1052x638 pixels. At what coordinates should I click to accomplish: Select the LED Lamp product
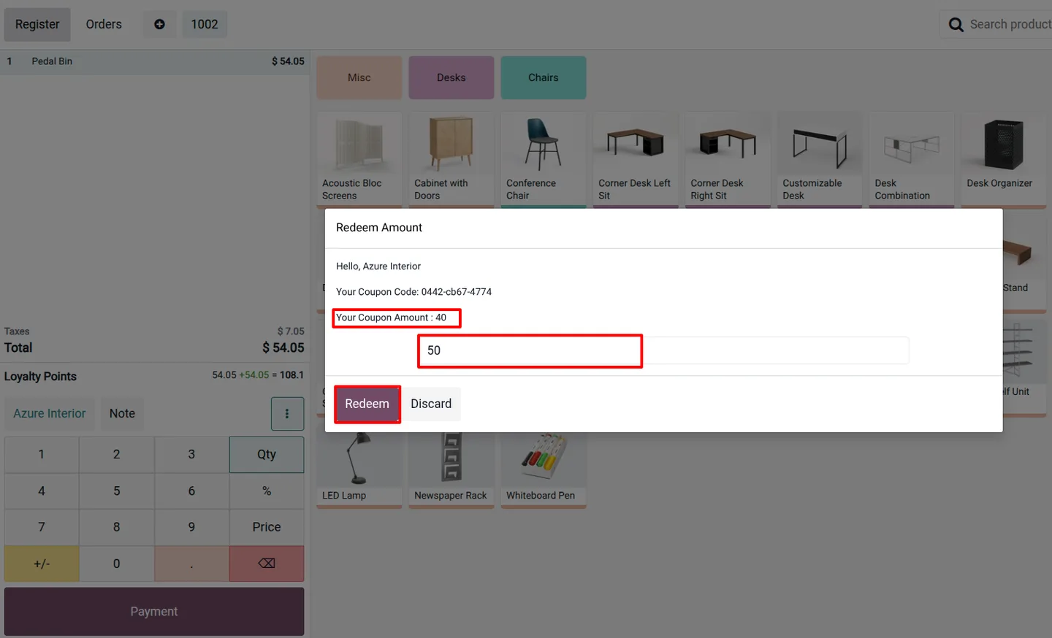tap(359, 470)
